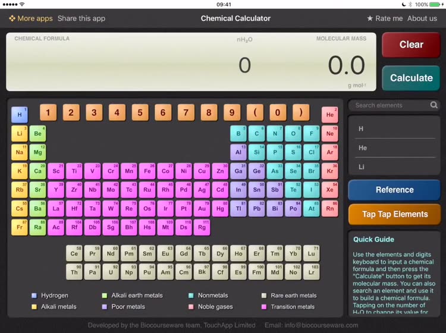The width and height of the screenshot is (446, 333).
Task: Tap the Hydrogen element tile
Action: click(x=20, y=115)
